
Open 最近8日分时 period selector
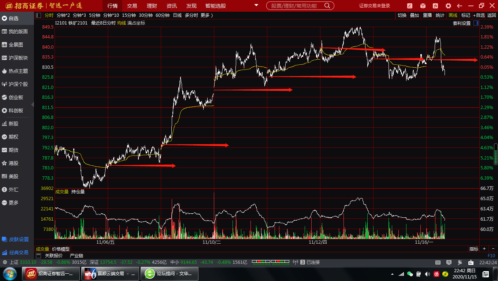[103, 23]
